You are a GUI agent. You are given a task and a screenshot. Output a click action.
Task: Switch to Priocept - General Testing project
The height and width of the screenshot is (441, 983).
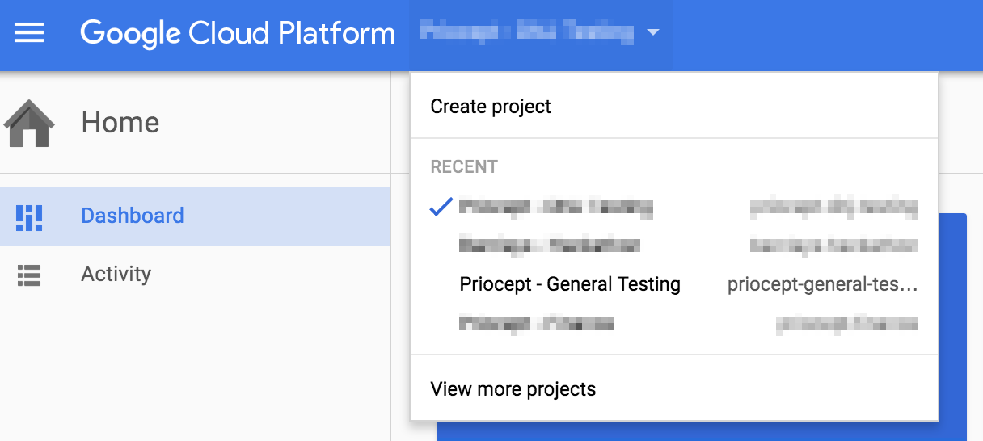point(674,284)
